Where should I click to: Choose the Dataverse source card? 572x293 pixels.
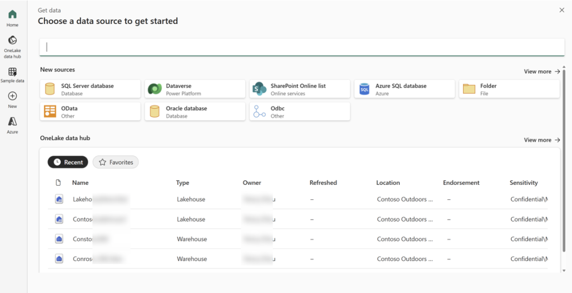tap(195, 89)
